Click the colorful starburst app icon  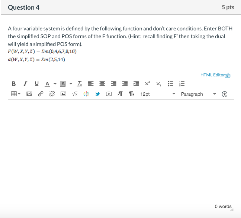click(x=86, y=94)
